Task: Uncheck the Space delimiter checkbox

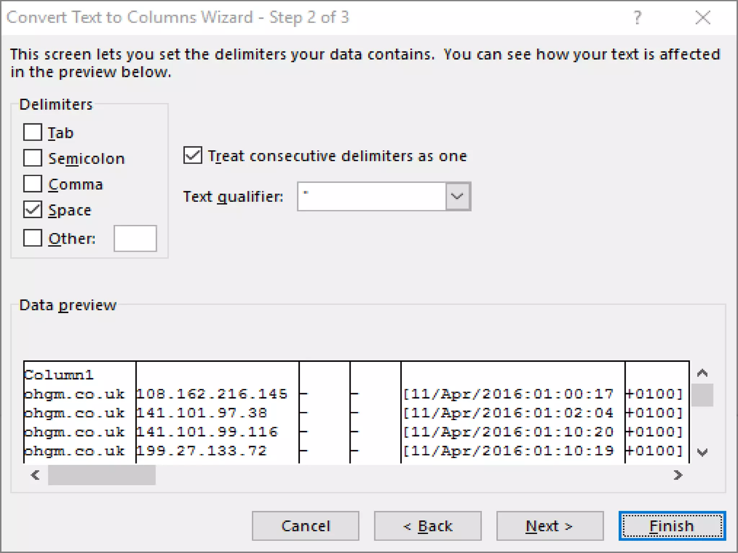Action: coord(32,210)
